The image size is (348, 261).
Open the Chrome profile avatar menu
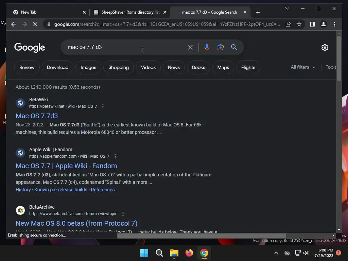point(324,24)
